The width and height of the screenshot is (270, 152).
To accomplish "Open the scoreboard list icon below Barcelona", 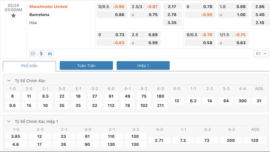I will tap(32, 54).
